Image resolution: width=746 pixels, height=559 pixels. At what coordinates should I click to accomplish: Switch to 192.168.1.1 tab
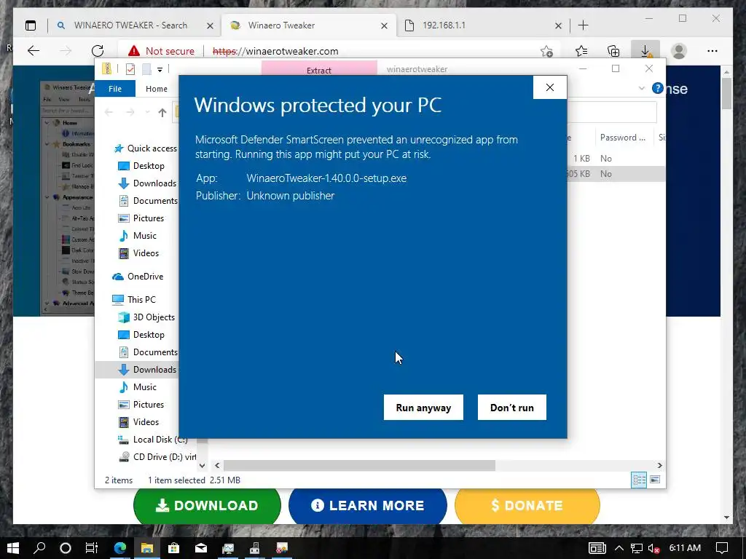tap(444, 25)
